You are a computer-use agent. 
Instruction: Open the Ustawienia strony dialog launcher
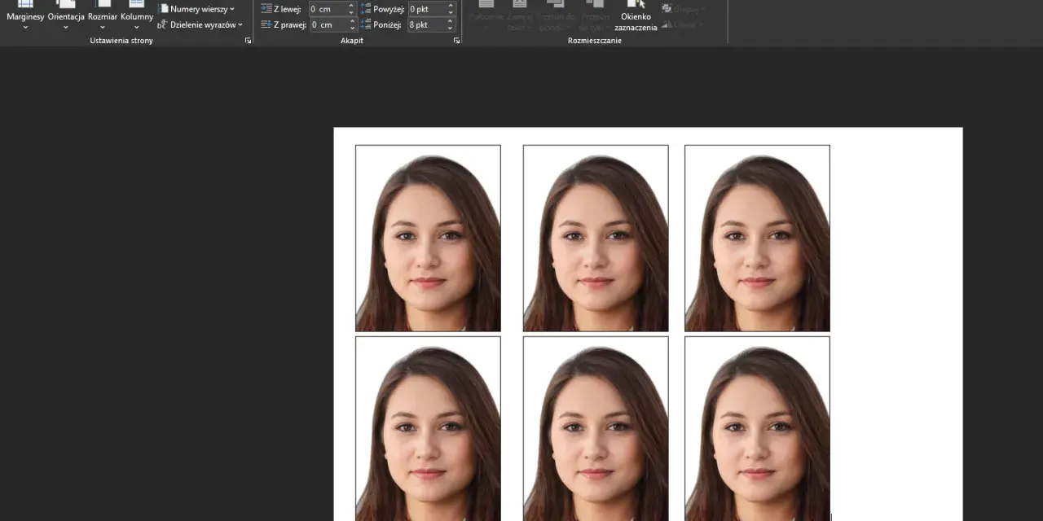pos(248,40)
